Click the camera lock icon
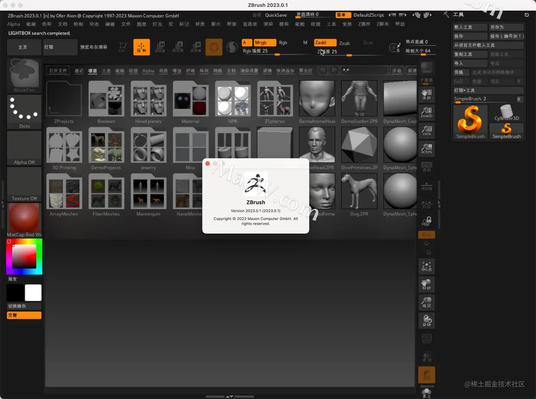This screenshot has width=536, height=399. [x=426, y=220]
